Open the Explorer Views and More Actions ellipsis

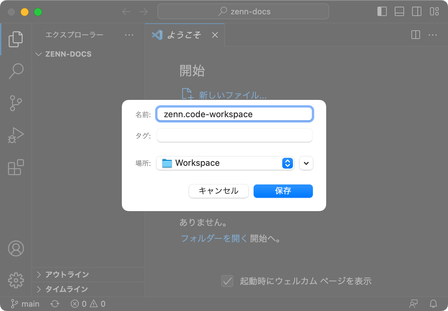[129, 35]
